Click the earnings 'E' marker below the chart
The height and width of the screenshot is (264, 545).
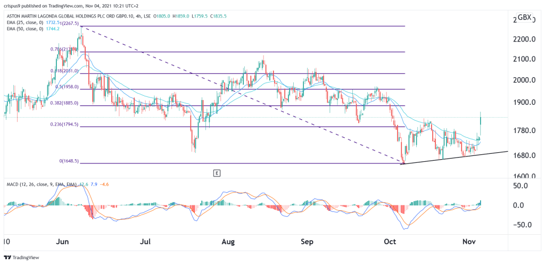point(217,172)
